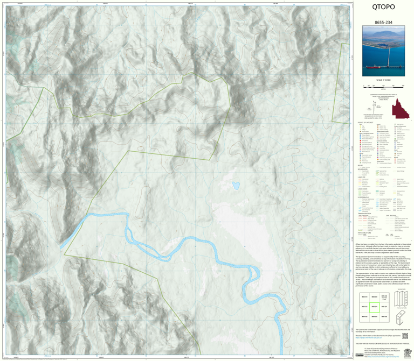
Task: Click the QTOPO map title
Action: coord(383,7)
